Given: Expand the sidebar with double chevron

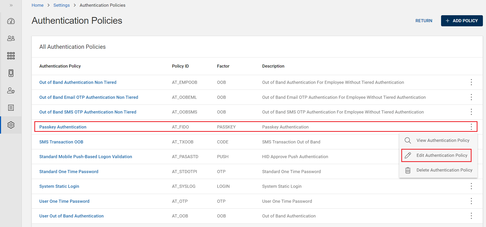Looking at the screenshot, I should (11, 5).
